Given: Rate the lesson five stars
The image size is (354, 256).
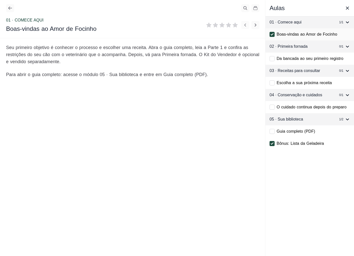Looking at the screenshot, I should [235, 25].
